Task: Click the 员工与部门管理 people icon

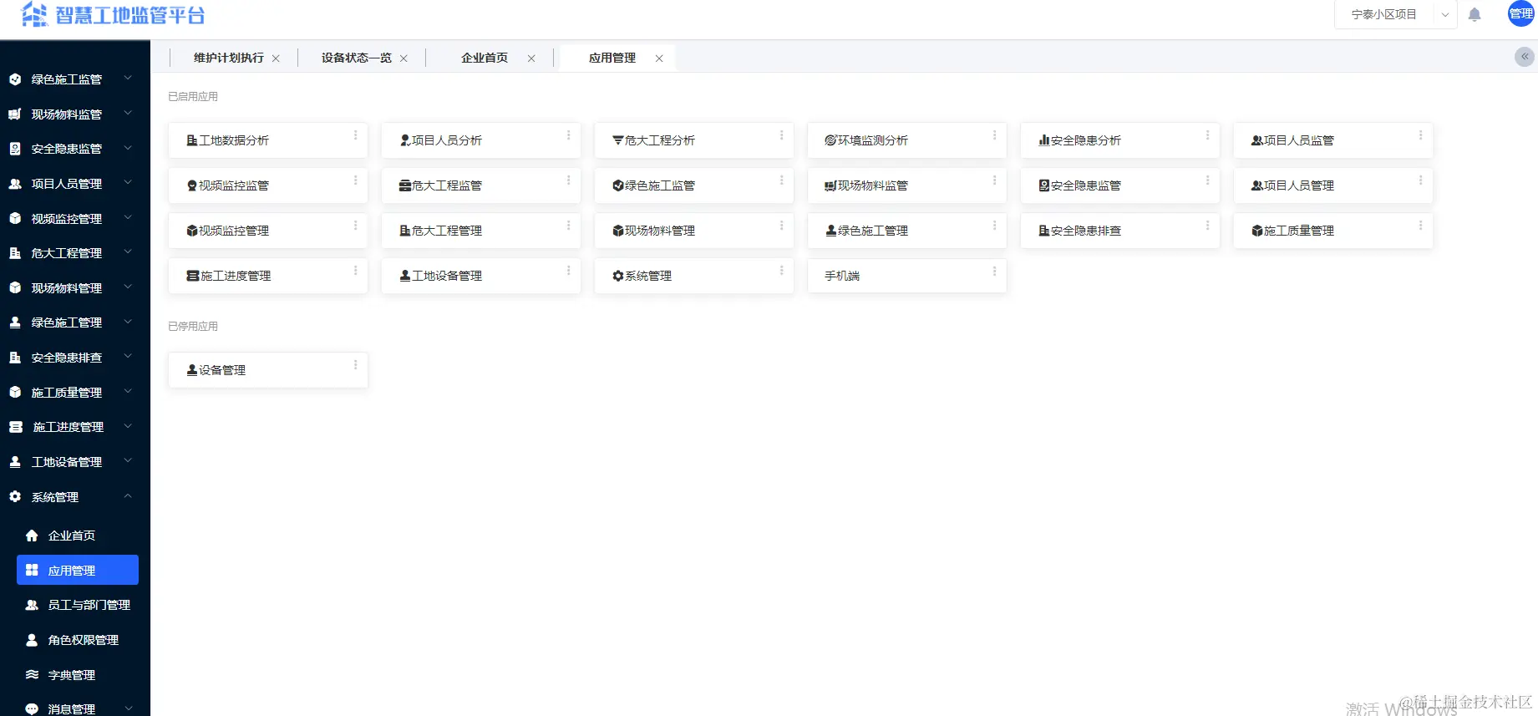Action: 32,605
